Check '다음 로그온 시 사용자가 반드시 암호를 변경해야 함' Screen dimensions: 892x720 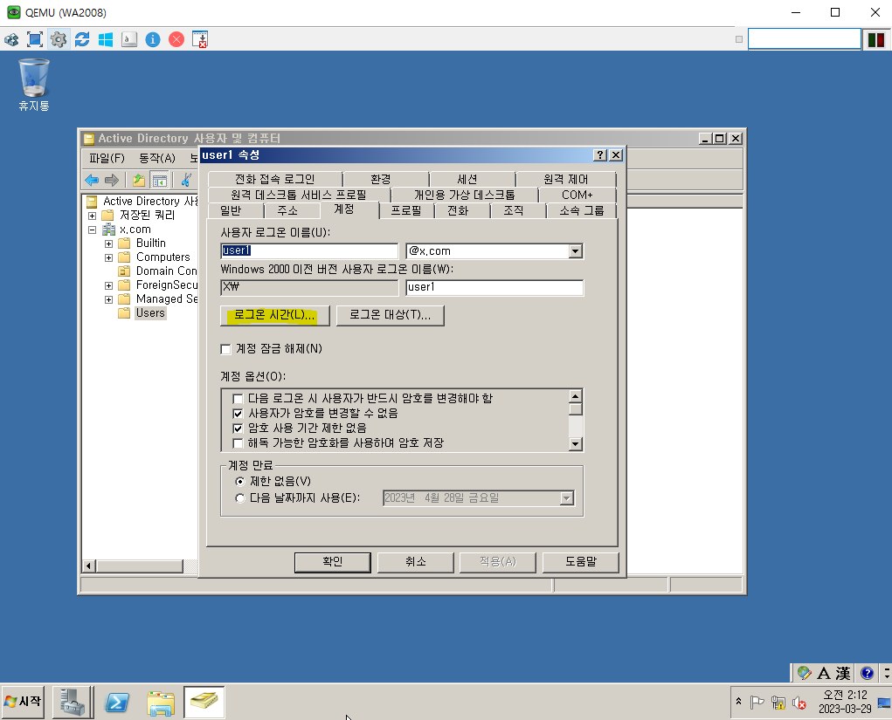[238, 399]
